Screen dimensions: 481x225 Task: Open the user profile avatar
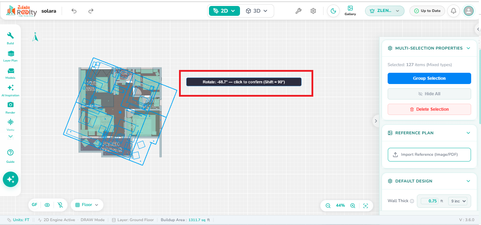[469, 11]
